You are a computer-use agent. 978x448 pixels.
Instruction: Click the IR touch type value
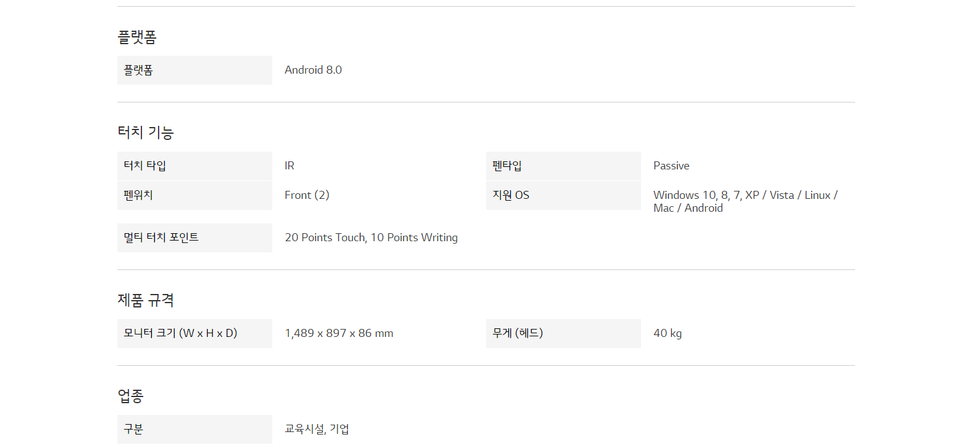pos(290,166)
